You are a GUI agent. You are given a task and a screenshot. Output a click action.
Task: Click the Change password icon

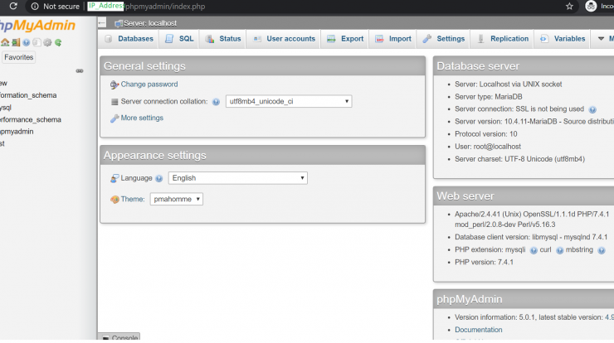(115, 85)
